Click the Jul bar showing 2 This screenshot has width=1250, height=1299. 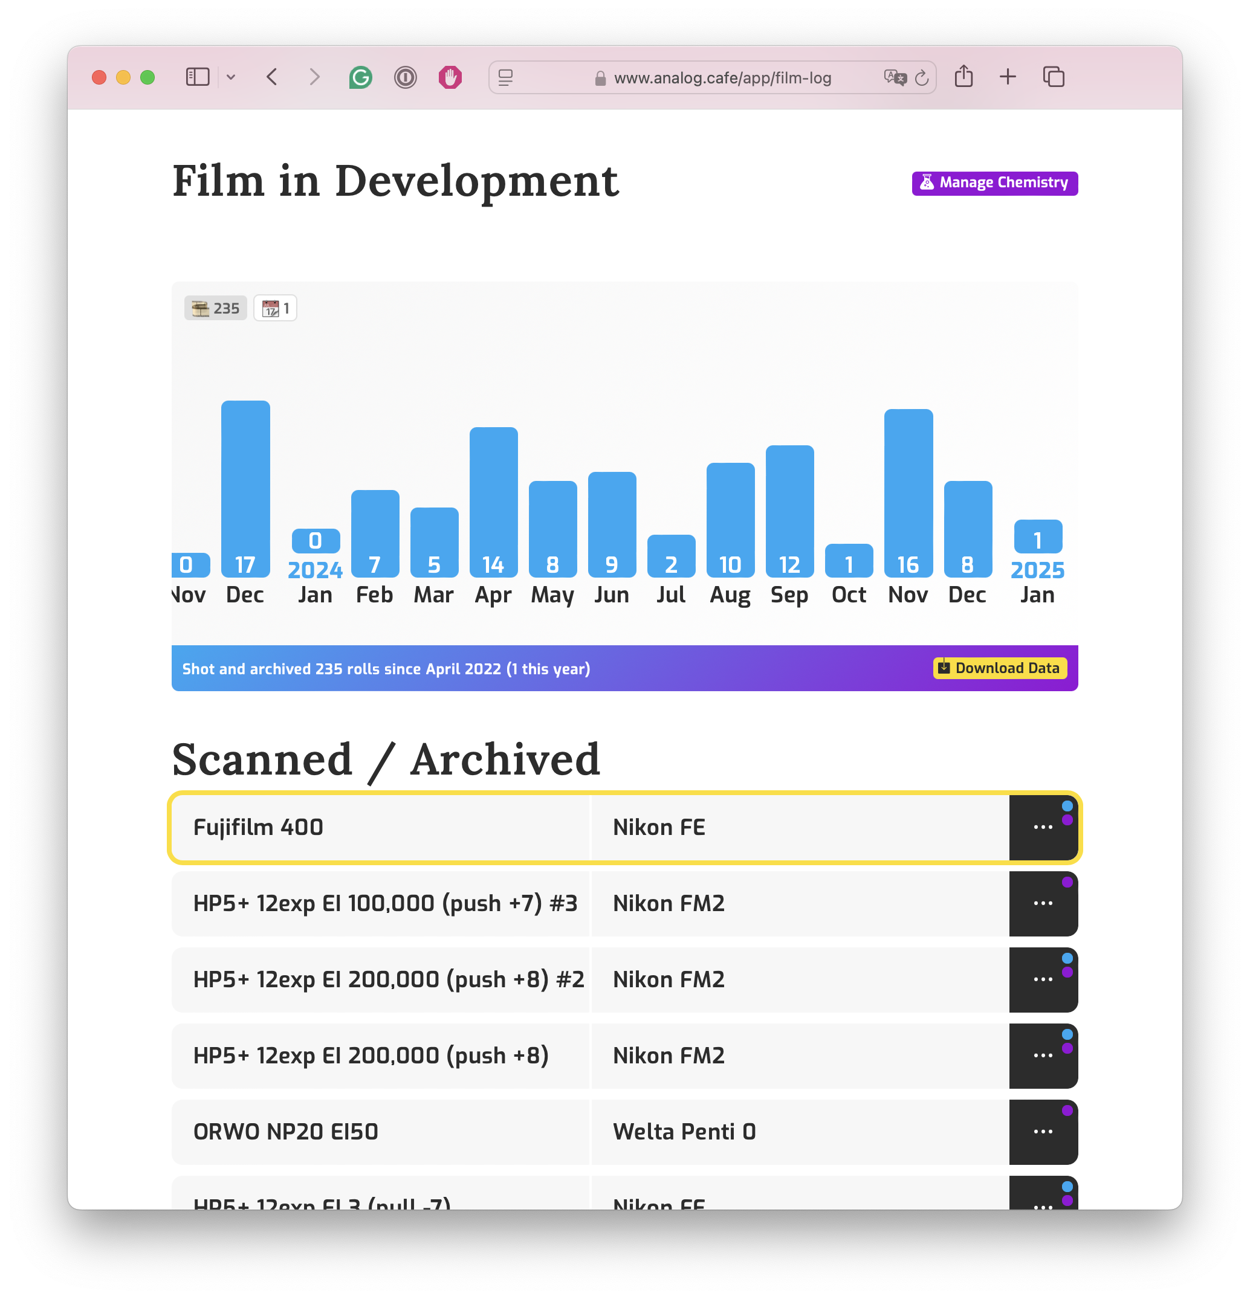tap(671, 556)
